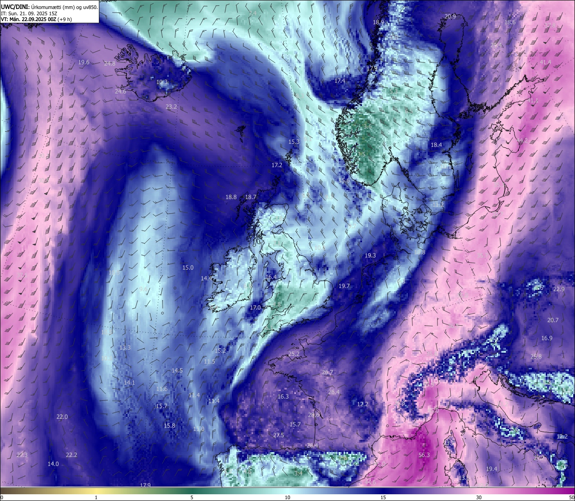Click the 18.7 value label
This screenshot has width=575, height=501.
(251, 197)
